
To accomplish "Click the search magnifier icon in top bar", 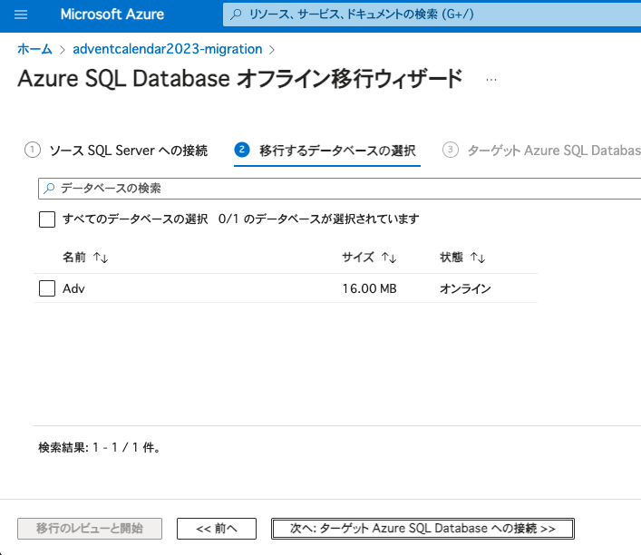I will (x=236, y=15).
